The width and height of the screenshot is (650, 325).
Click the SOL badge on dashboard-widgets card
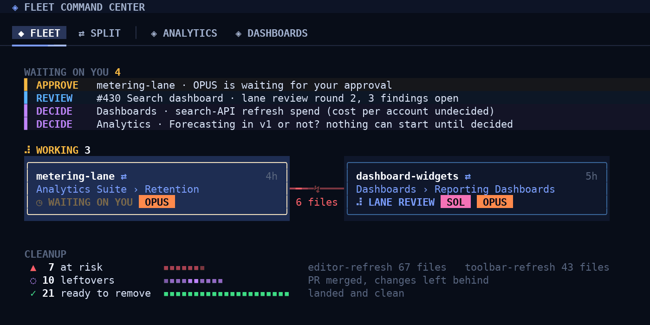click(455, 202)
